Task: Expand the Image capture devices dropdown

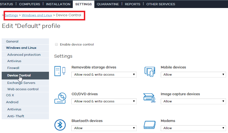Action: point(193,101)
